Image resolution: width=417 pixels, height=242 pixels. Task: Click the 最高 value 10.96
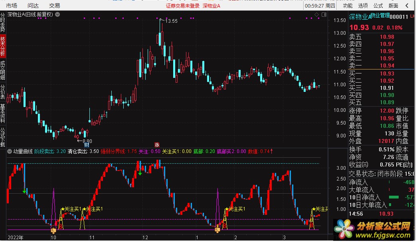[x=387, y=119]
